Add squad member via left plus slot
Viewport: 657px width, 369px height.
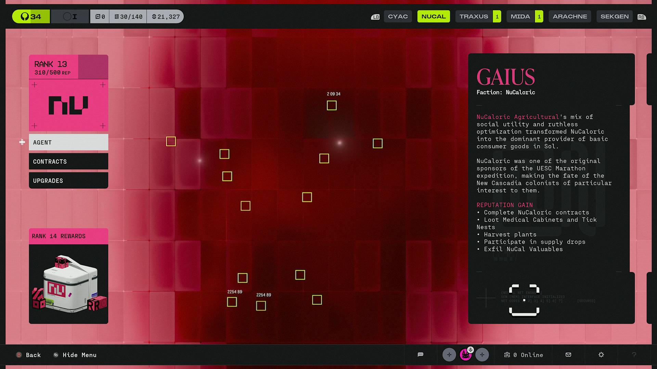point(449,355)
